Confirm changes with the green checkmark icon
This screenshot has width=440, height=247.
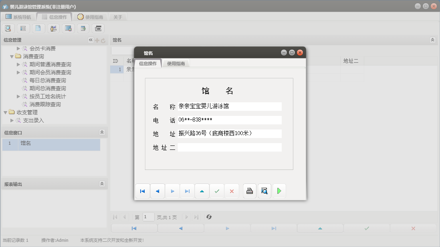pyautogui.click(x=217, y=191)
